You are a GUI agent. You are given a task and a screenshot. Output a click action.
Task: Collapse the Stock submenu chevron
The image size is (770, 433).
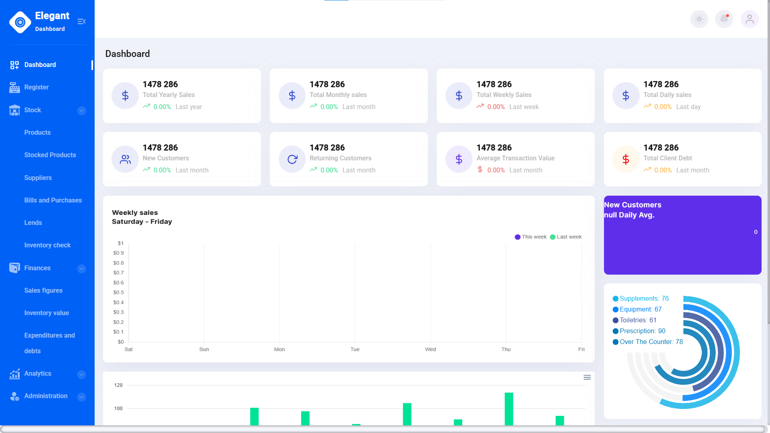pyautogui.click(x=81, y=111)
